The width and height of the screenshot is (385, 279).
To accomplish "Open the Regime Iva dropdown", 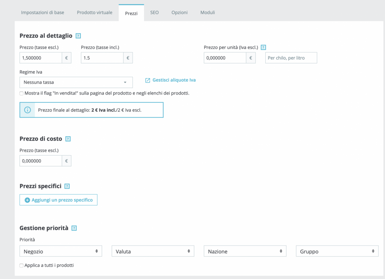I will pos(76,82).
